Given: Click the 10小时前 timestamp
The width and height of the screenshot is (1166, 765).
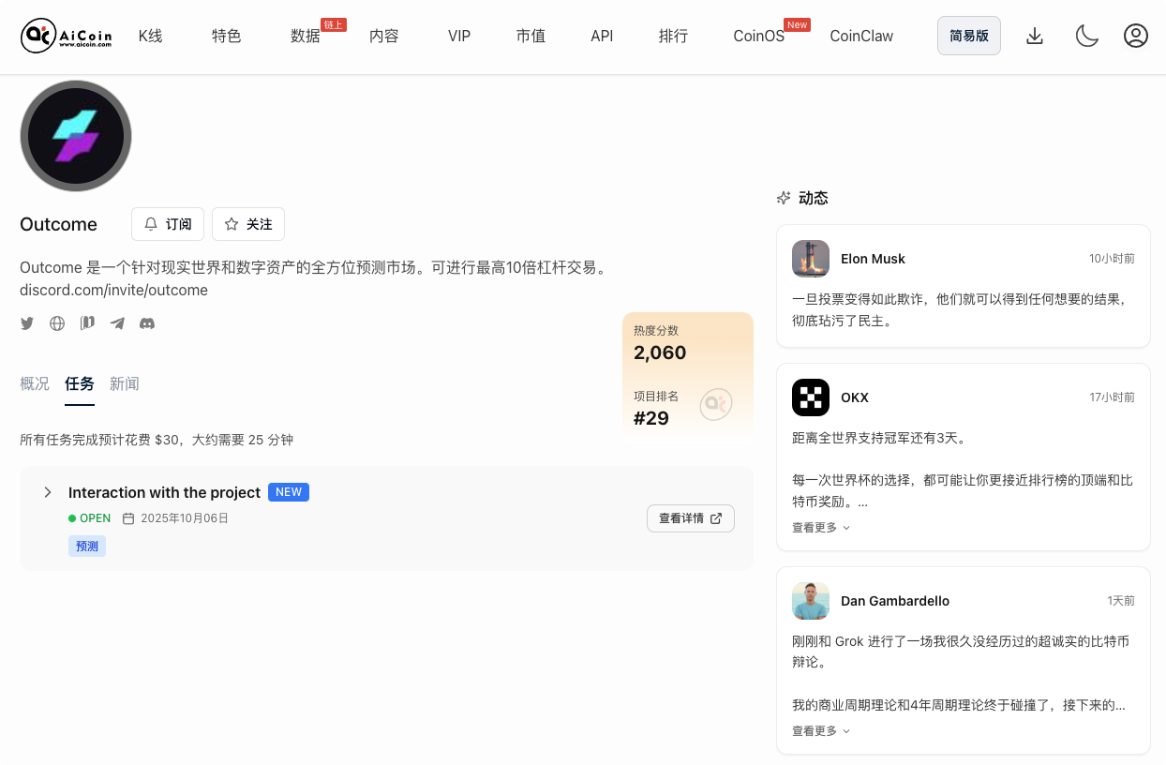Looking at the screenshot, I should [x=1112, y=259].
